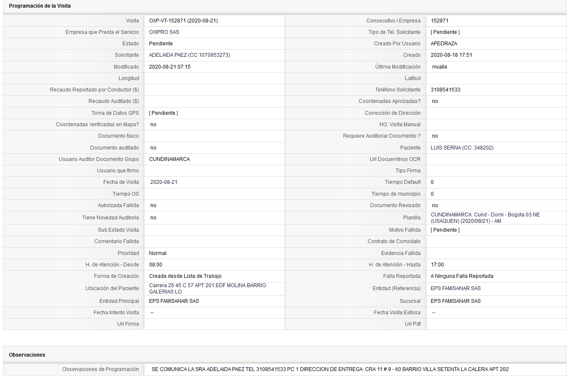Click the phone number 3108541533 in Teléfono Solicitante
Viewport: 568px width, 385px height.
(x=446, y=90)
